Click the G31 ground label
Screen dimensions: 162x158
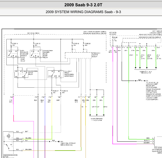point(62,142)
